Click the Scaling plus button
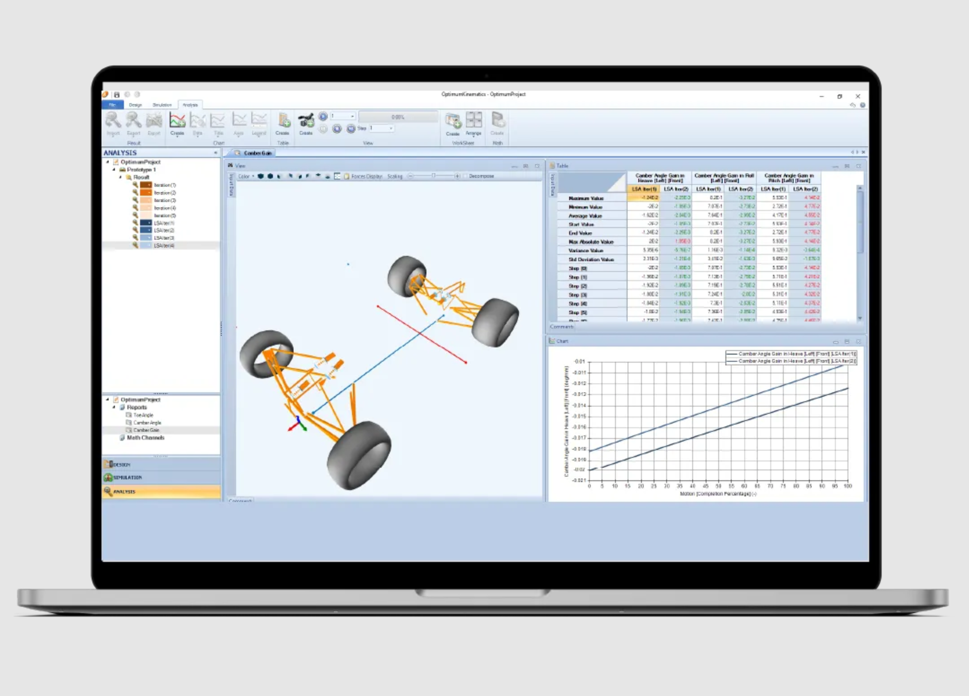This screenshot has width=969, height=696. click(x=457, y=176)
